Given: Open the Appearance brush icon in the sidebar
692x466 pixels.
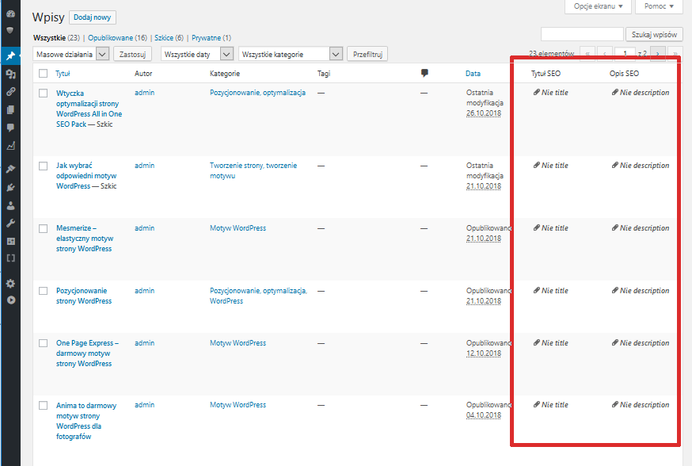Looking at the screenshot, I should (10, 169).
